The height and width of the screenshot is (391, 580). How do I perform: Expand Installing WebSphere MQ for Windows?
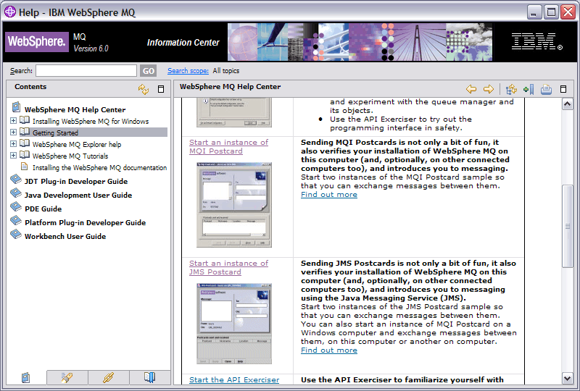(13, 120)
